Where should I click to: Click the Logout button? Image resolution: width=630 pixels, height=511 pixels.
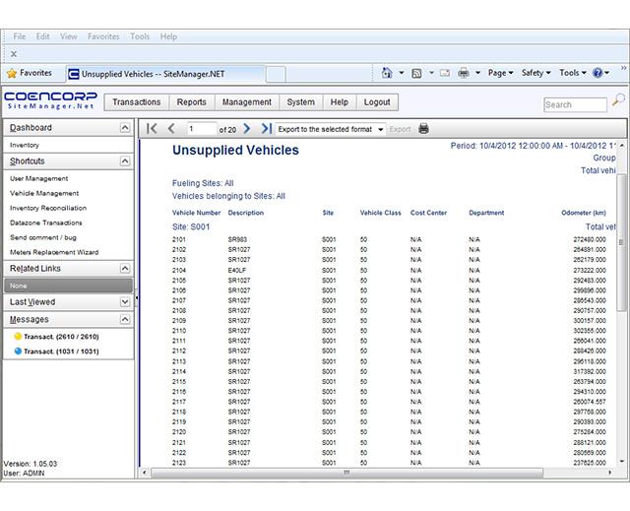coord(376,102)
